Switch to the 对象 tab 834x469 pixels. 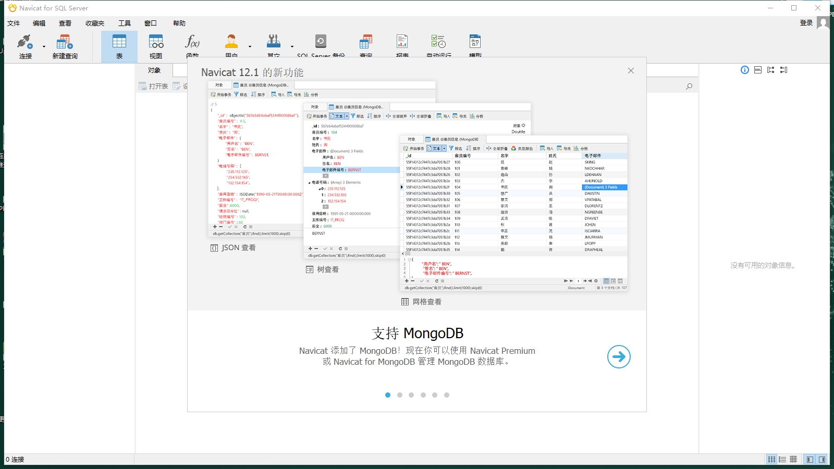pyautogui.click(x=154, y=70)
